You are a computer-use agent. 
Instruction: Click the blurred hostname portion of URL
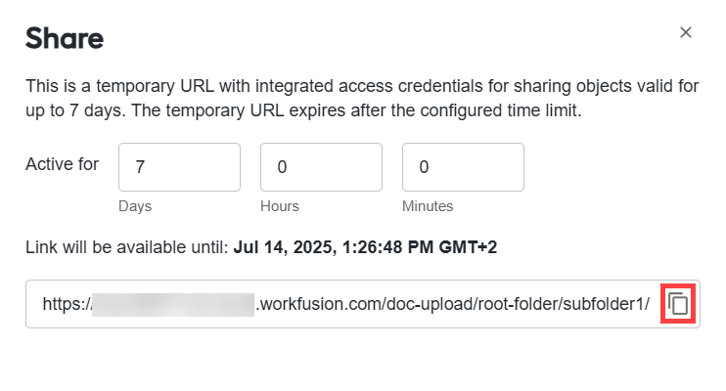pos(173,304)
